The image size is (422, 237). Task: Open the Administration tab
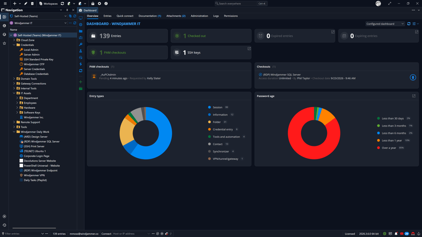[x=199, y=16]
